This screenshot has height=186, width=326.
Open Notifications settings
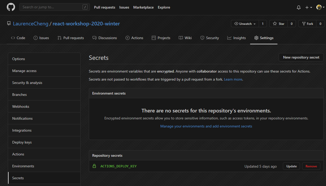point(44,118)
